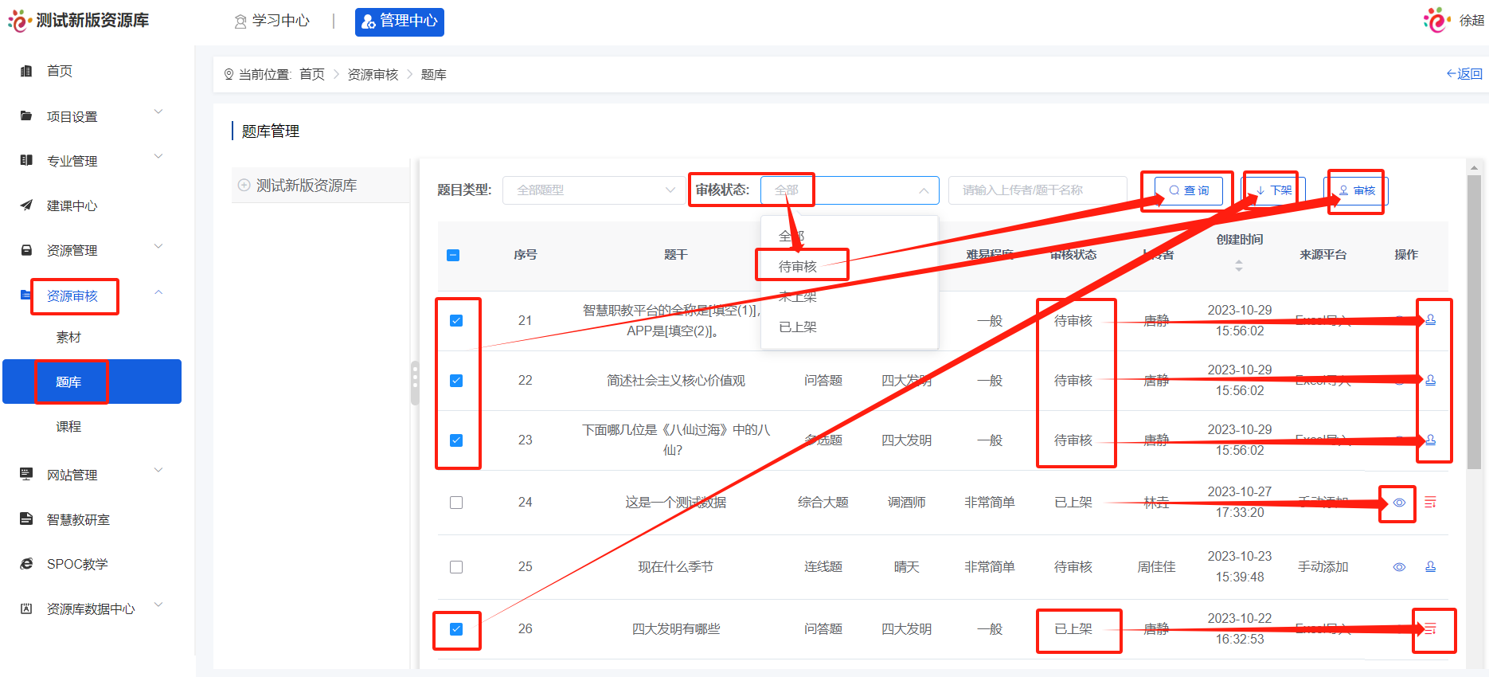Click the 调酒师 cell in row 24
1489x677 pixels.
point(906,503)
